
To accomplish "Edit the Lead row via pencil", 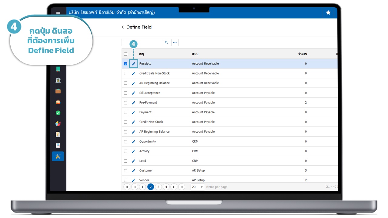I will click(x=133, y=161).
